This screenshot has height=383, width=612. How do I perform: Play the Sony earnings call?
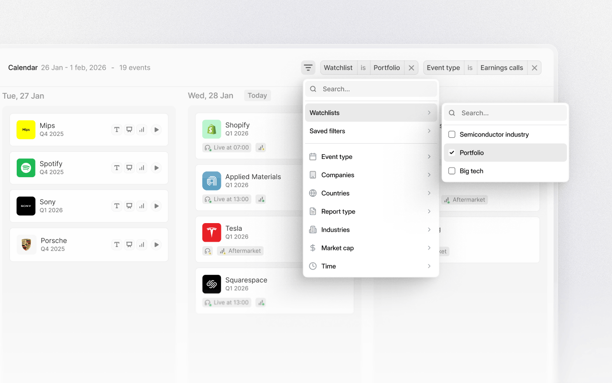coord(156,206)
